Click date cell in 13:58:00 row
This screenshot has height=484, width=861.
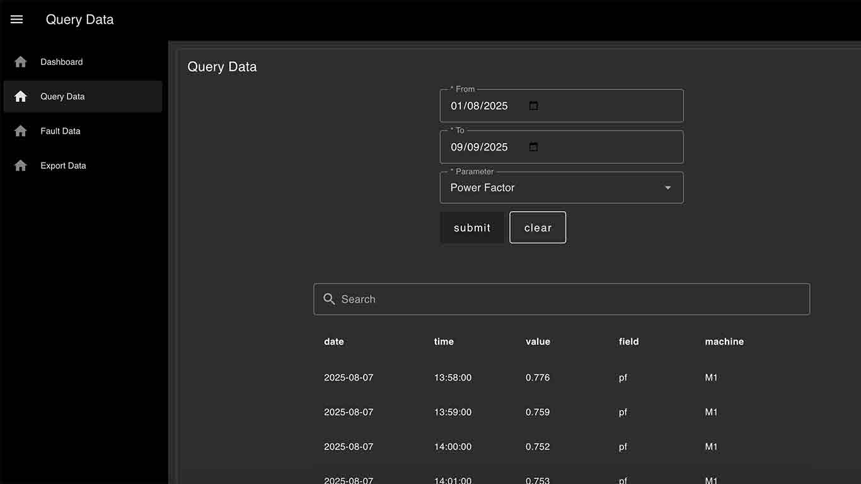click(349, 377)
